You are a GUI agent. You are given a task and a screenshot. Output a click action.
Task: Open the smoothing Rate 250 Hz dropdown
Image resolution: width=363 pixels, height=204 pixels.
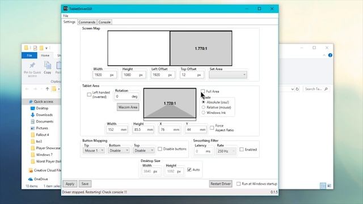pos(226,151)
